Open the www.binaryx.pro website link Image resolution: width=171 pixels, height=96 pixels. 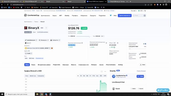[x=31, y=40]
